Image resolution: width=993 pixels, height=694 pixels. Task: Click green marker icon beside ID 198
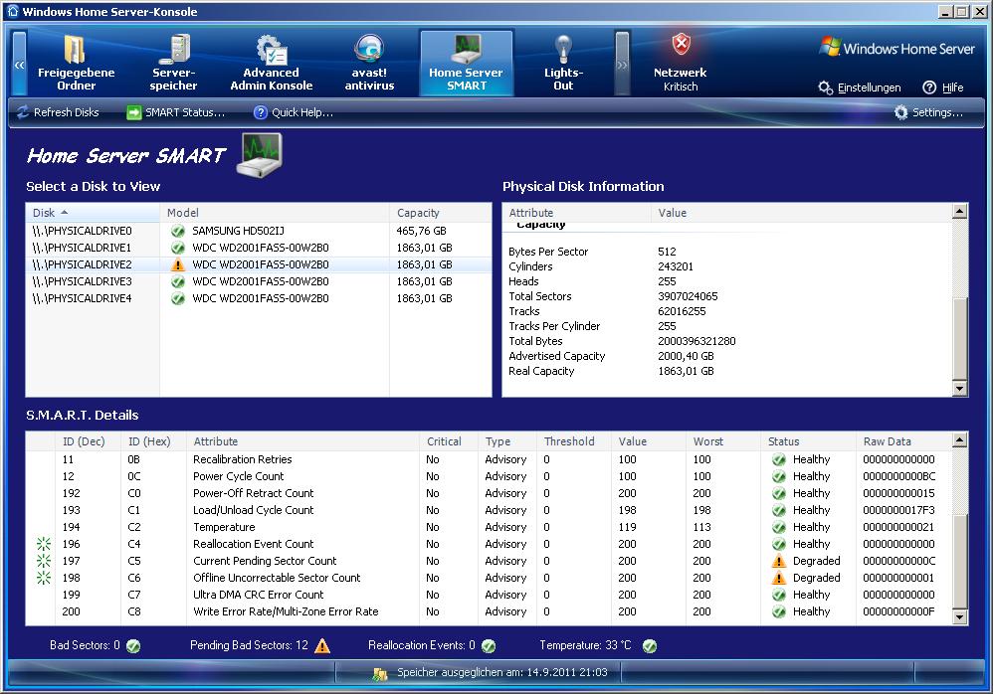click(44, 578)
